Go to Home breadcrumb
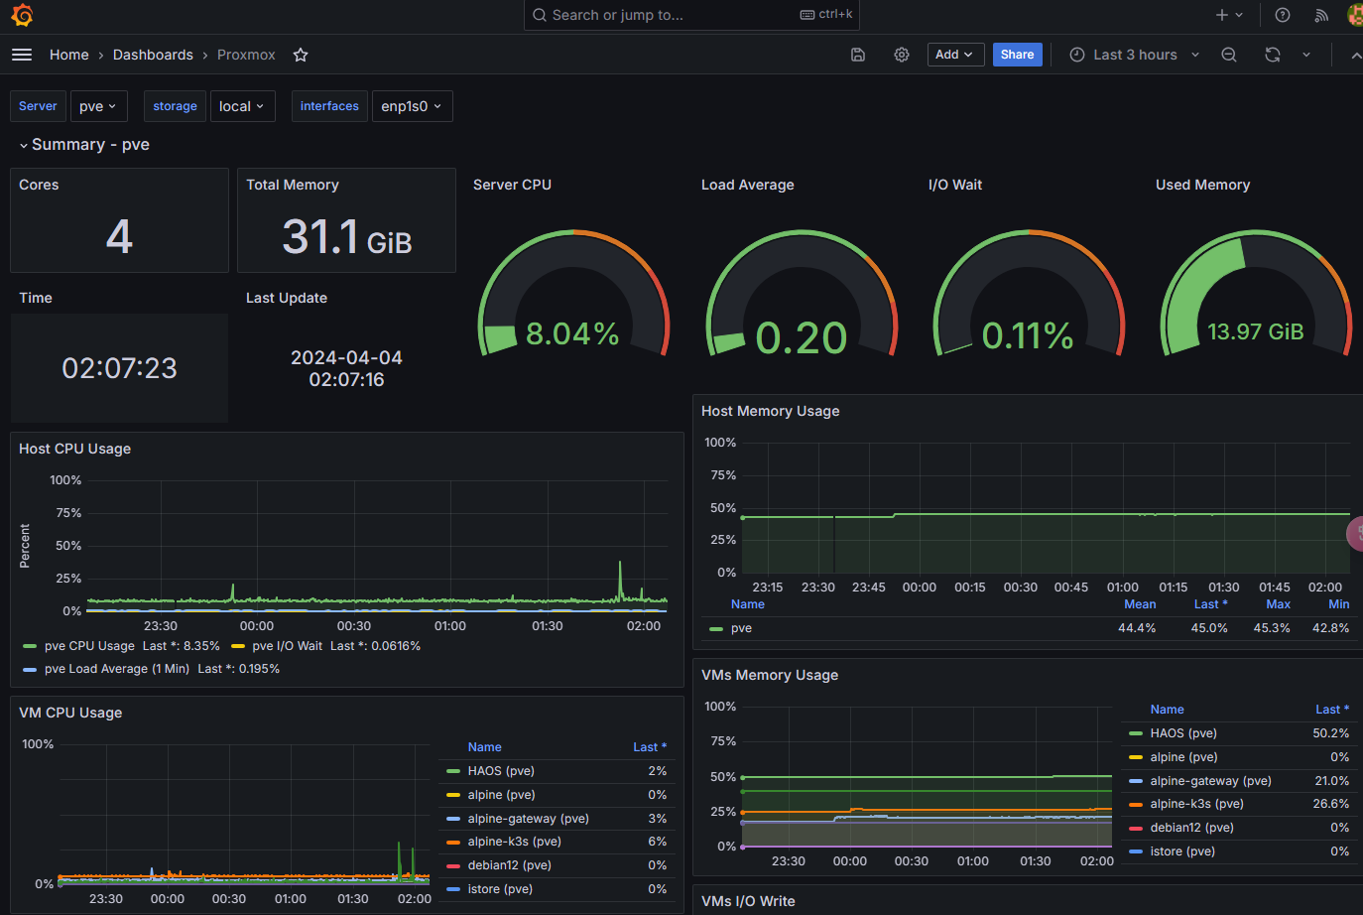The image size is (1363, 915). [69, 55]
